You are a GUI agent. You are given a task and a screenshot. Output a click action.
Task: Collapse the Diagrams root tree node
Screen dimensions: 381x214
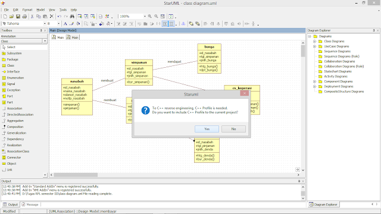point(310,36)
